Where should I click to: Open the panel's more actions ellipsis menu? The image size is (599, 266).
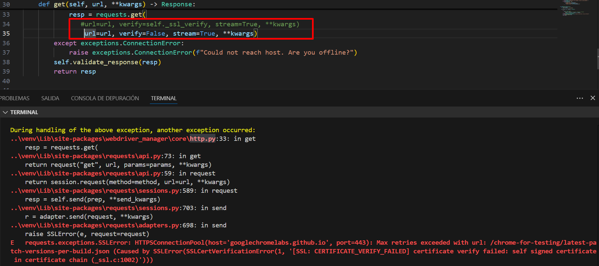pyautogui.click(x=580, y=98)
